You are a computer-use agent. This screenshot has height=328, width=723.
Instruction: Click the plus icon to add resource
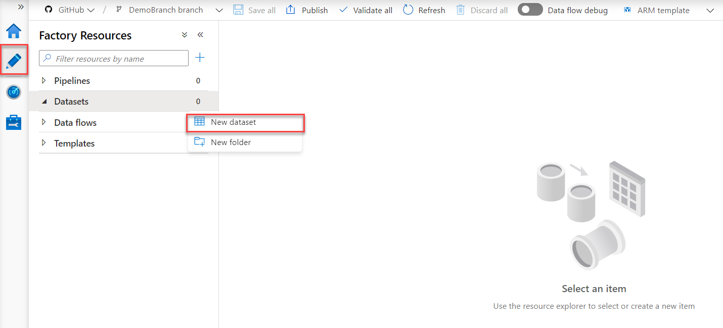coord(200,58)
